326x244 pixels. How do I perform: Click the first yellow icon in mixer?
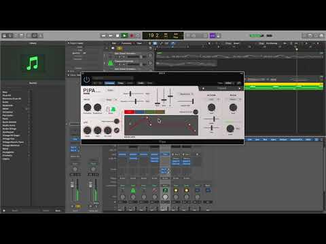pos(176,190)
